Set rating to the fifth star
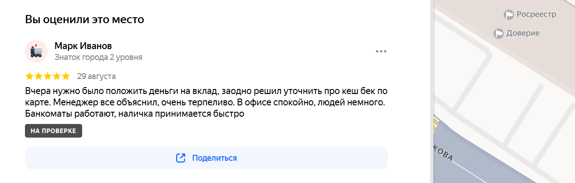Viewport: 575px width, 183px height. pyautogui.click(x=66, y=76)
